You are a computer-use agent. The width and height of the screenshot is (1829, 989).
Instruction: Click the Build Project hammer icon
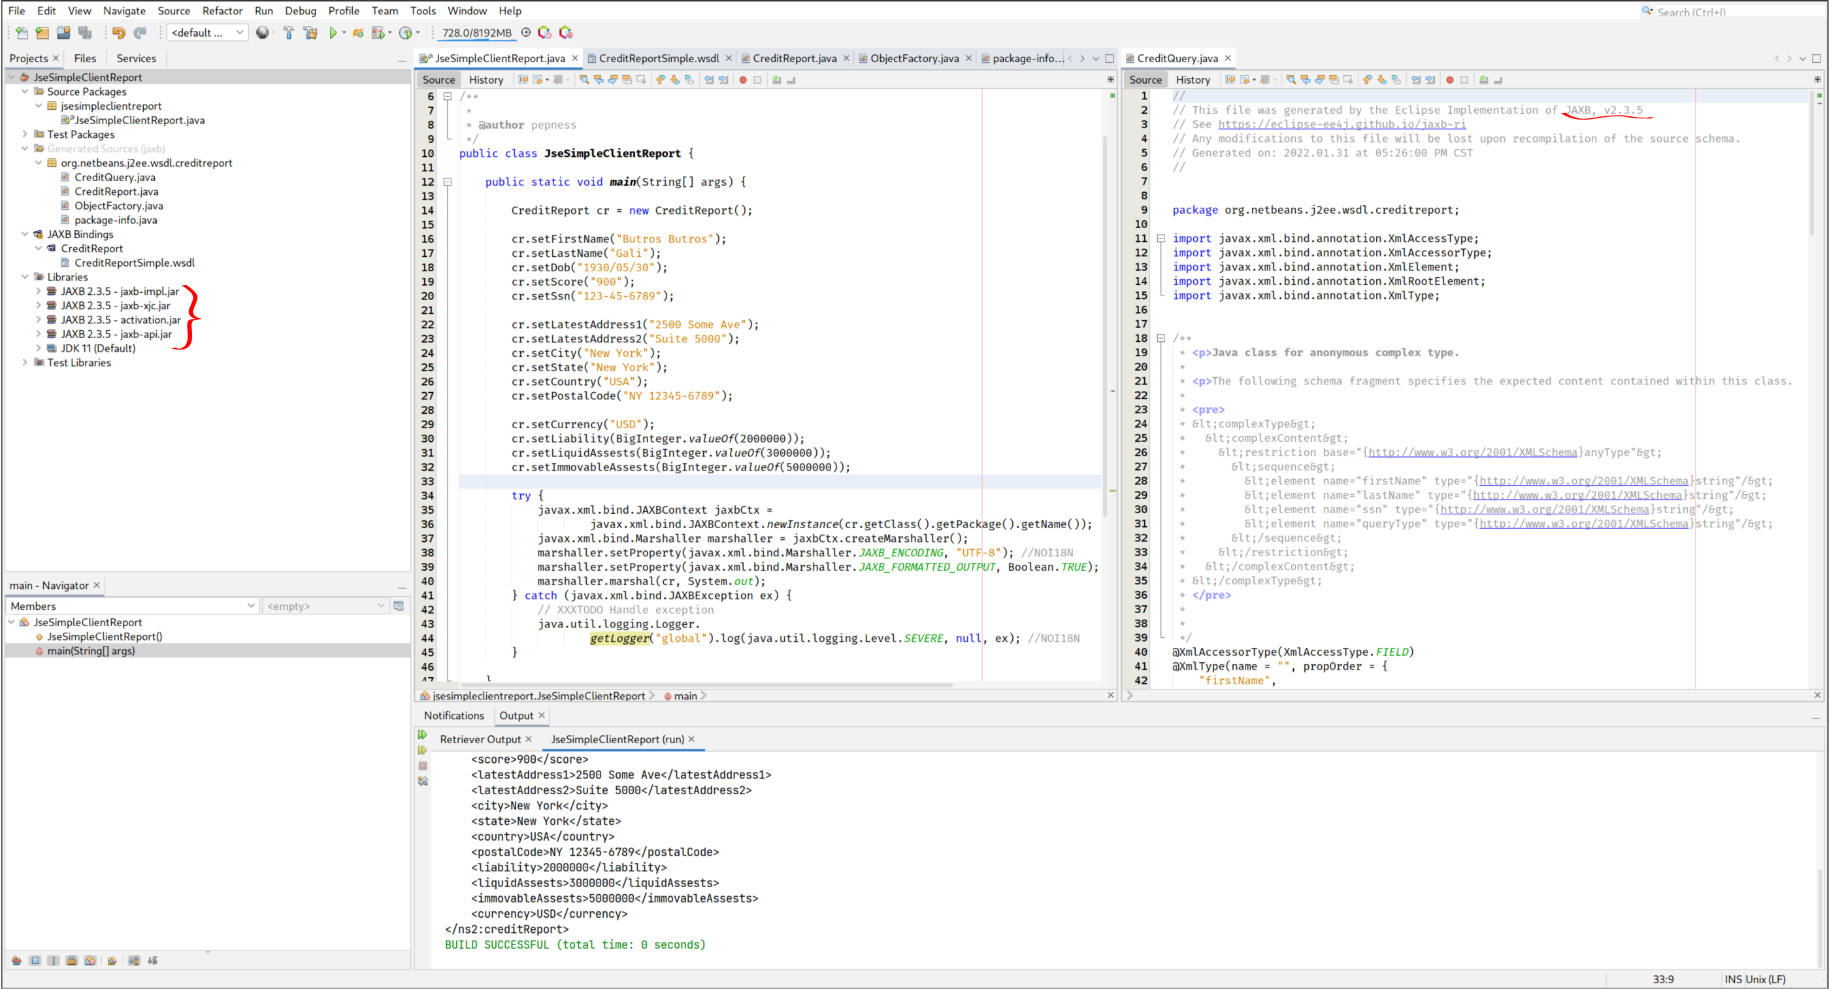288,33
